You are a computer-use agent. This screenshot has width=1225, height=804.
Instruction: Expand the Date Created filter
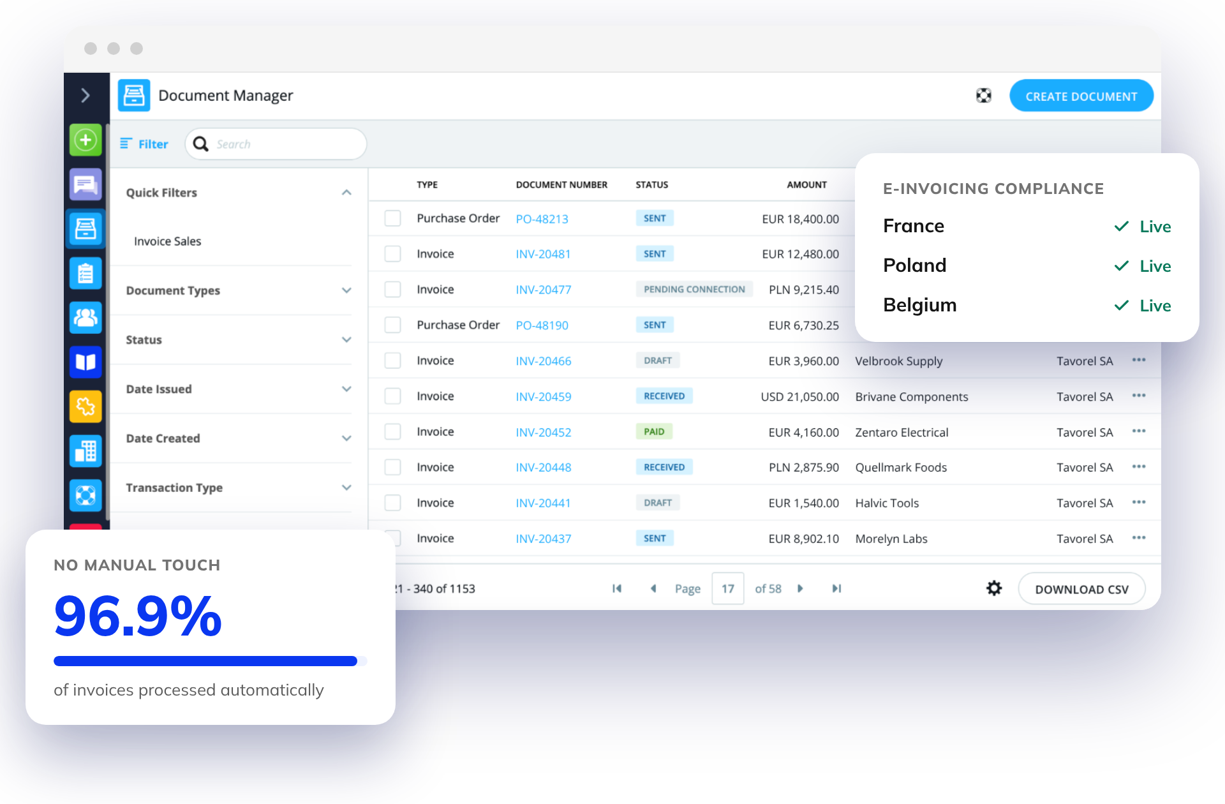point(346,438)
